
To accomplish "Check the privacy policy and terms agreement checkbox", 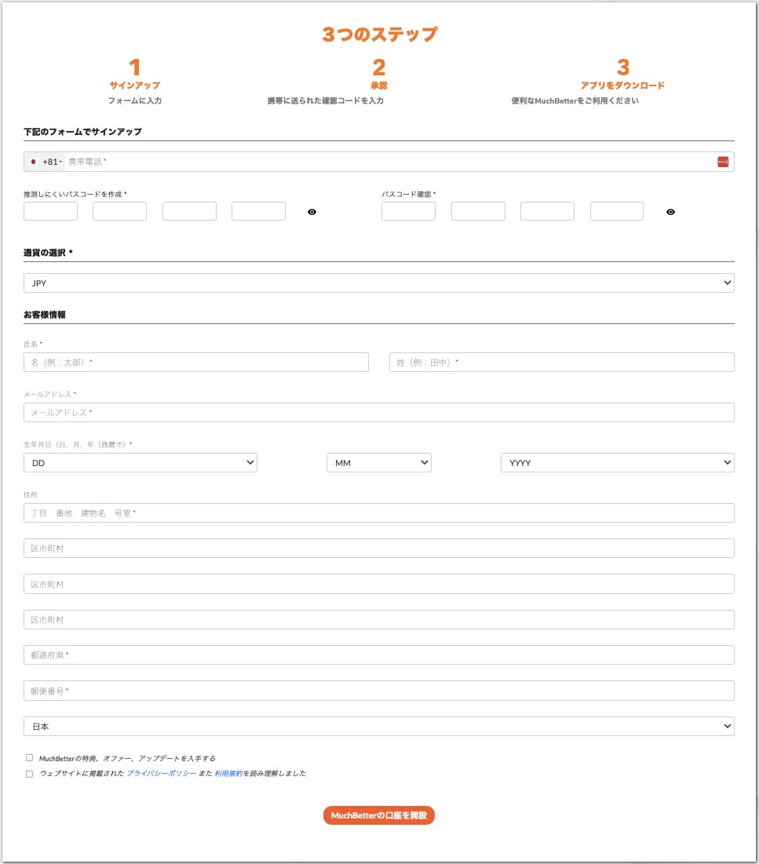I will click(x=29, y=774).
